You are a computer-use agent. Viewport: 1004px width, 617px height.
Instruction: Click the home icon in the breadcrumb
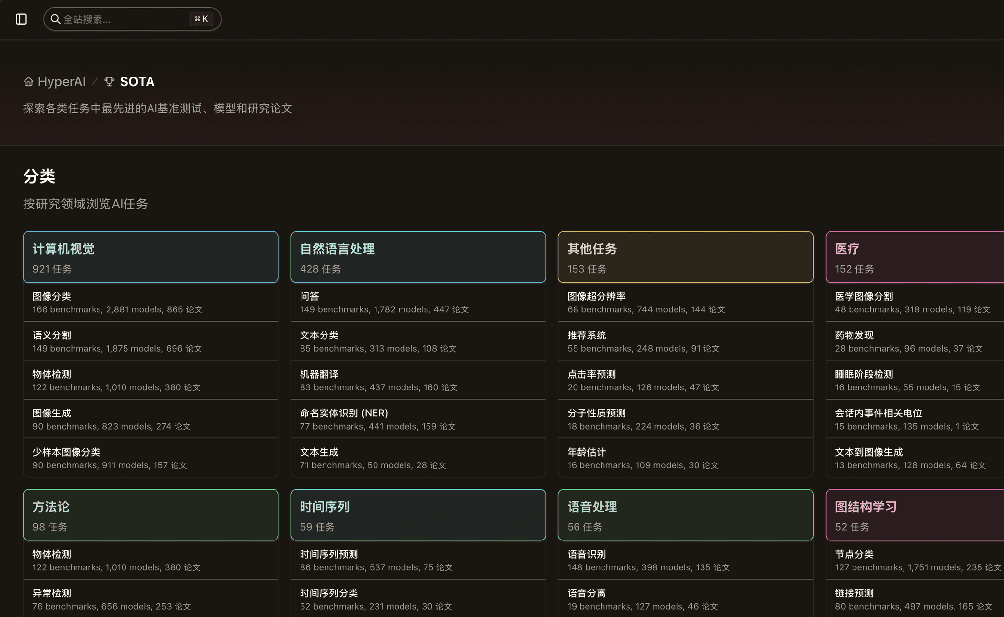point(28,81)
